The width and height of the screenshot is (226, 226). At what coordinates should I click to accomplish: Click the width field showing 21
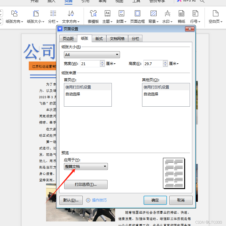coord(90,64)
